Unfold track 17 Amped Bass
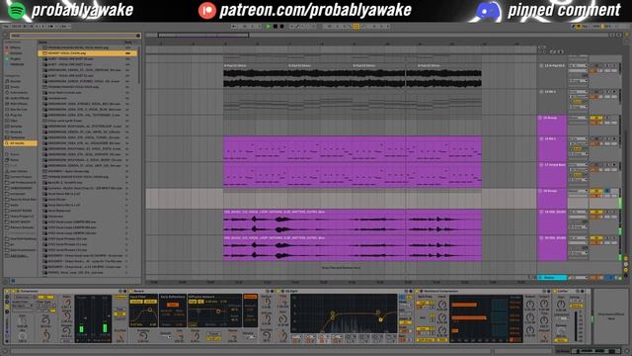632x356 pixels. pos(540,165)
